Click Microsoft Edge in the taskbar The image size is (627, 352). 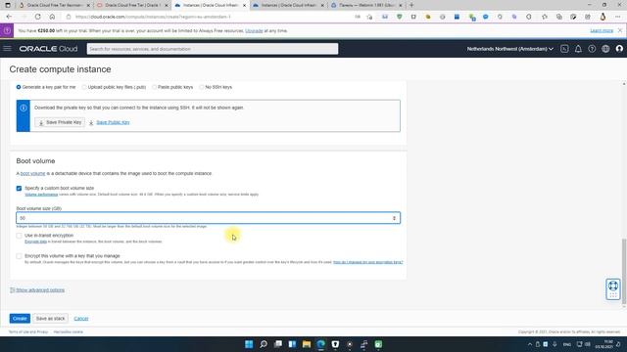pos(320,344)
